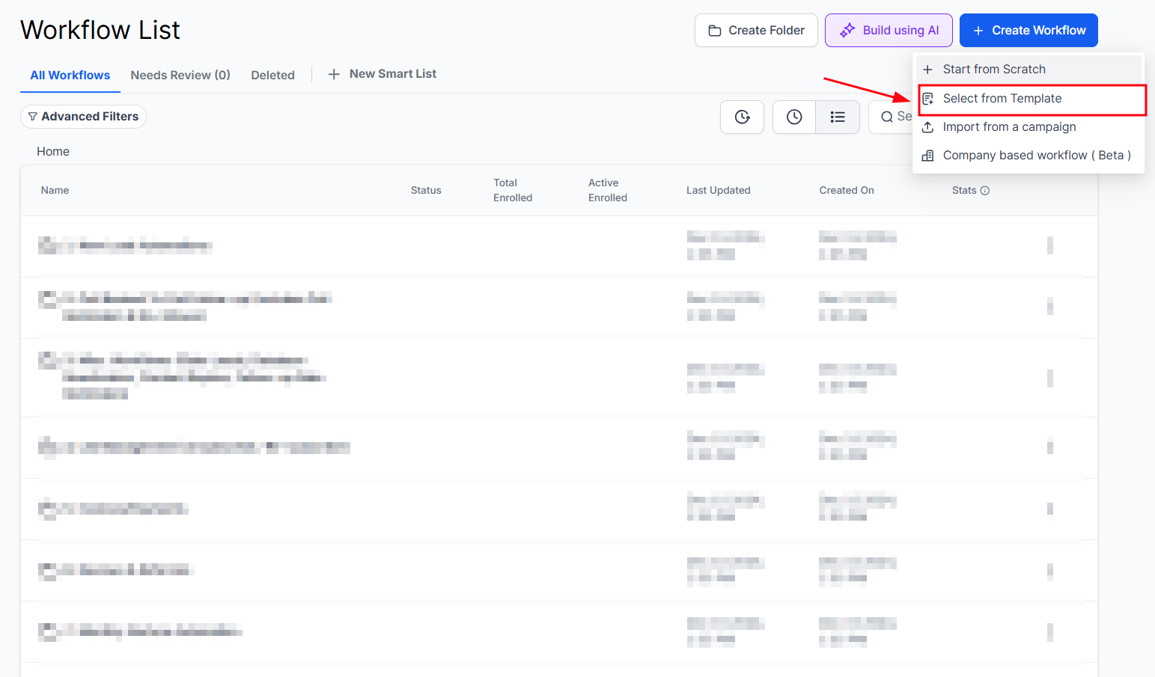Viewport: 1155px width, 677px height.
Task: Pick Company based workflow (Beta)
Action: click(1036, 156)
